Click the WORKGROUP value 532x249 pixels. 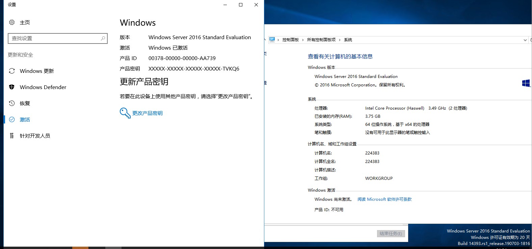click(379, 178)
